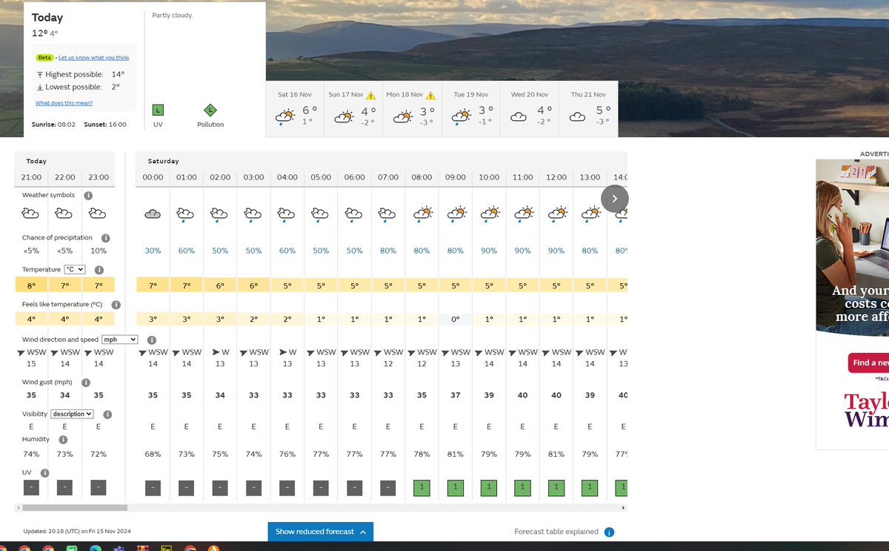Screen dimensions: 889x551
Task: Click the info icon beside Temperature unit
Action: pos(99,270)
